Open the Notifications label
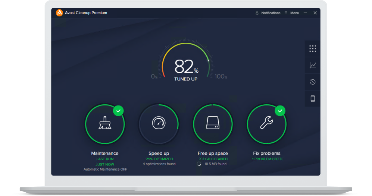Screen dimensions: 372x196 pos(271,13)
